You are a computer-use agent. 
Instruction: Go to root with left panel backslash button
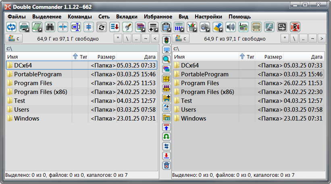(127, 39)
